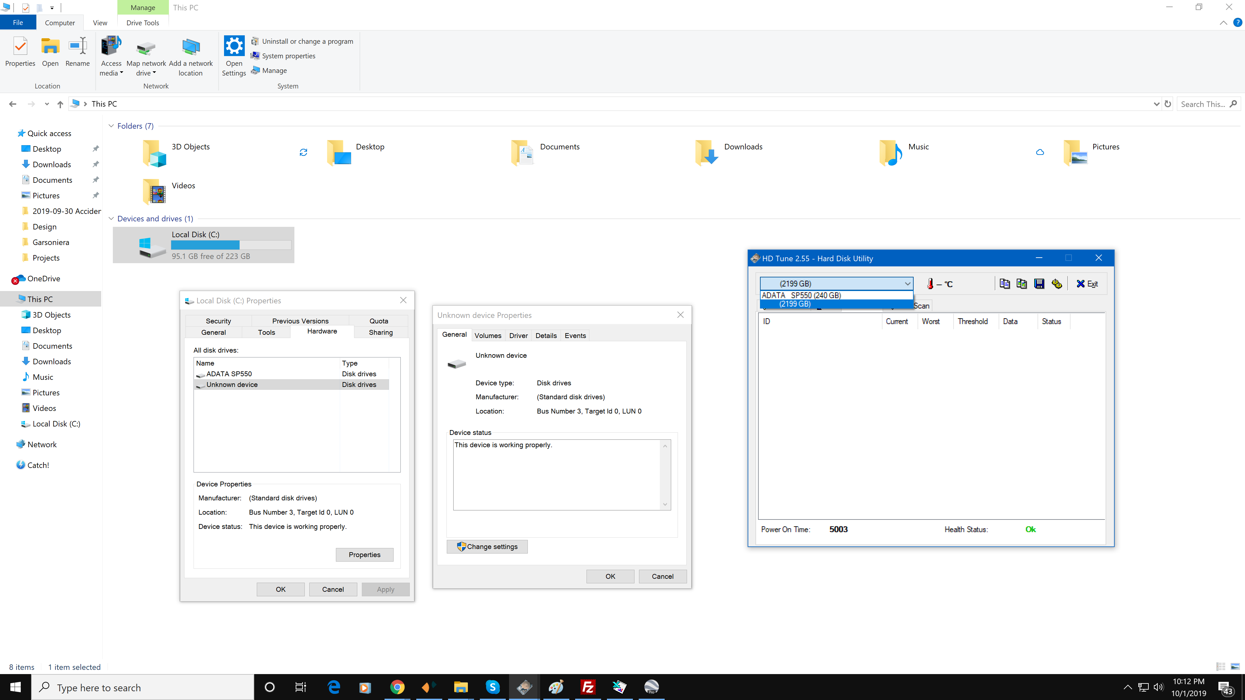Switch to Events tab in Unknown device Properties

coord(575,336)
